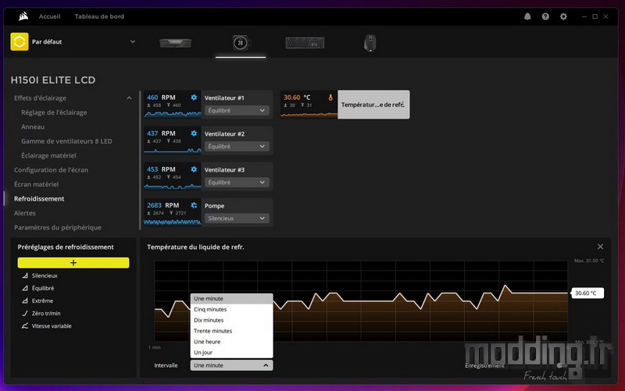625x391 pixels.
Task: Click the H150I ELITE LCD title
Action: (53, 80)
